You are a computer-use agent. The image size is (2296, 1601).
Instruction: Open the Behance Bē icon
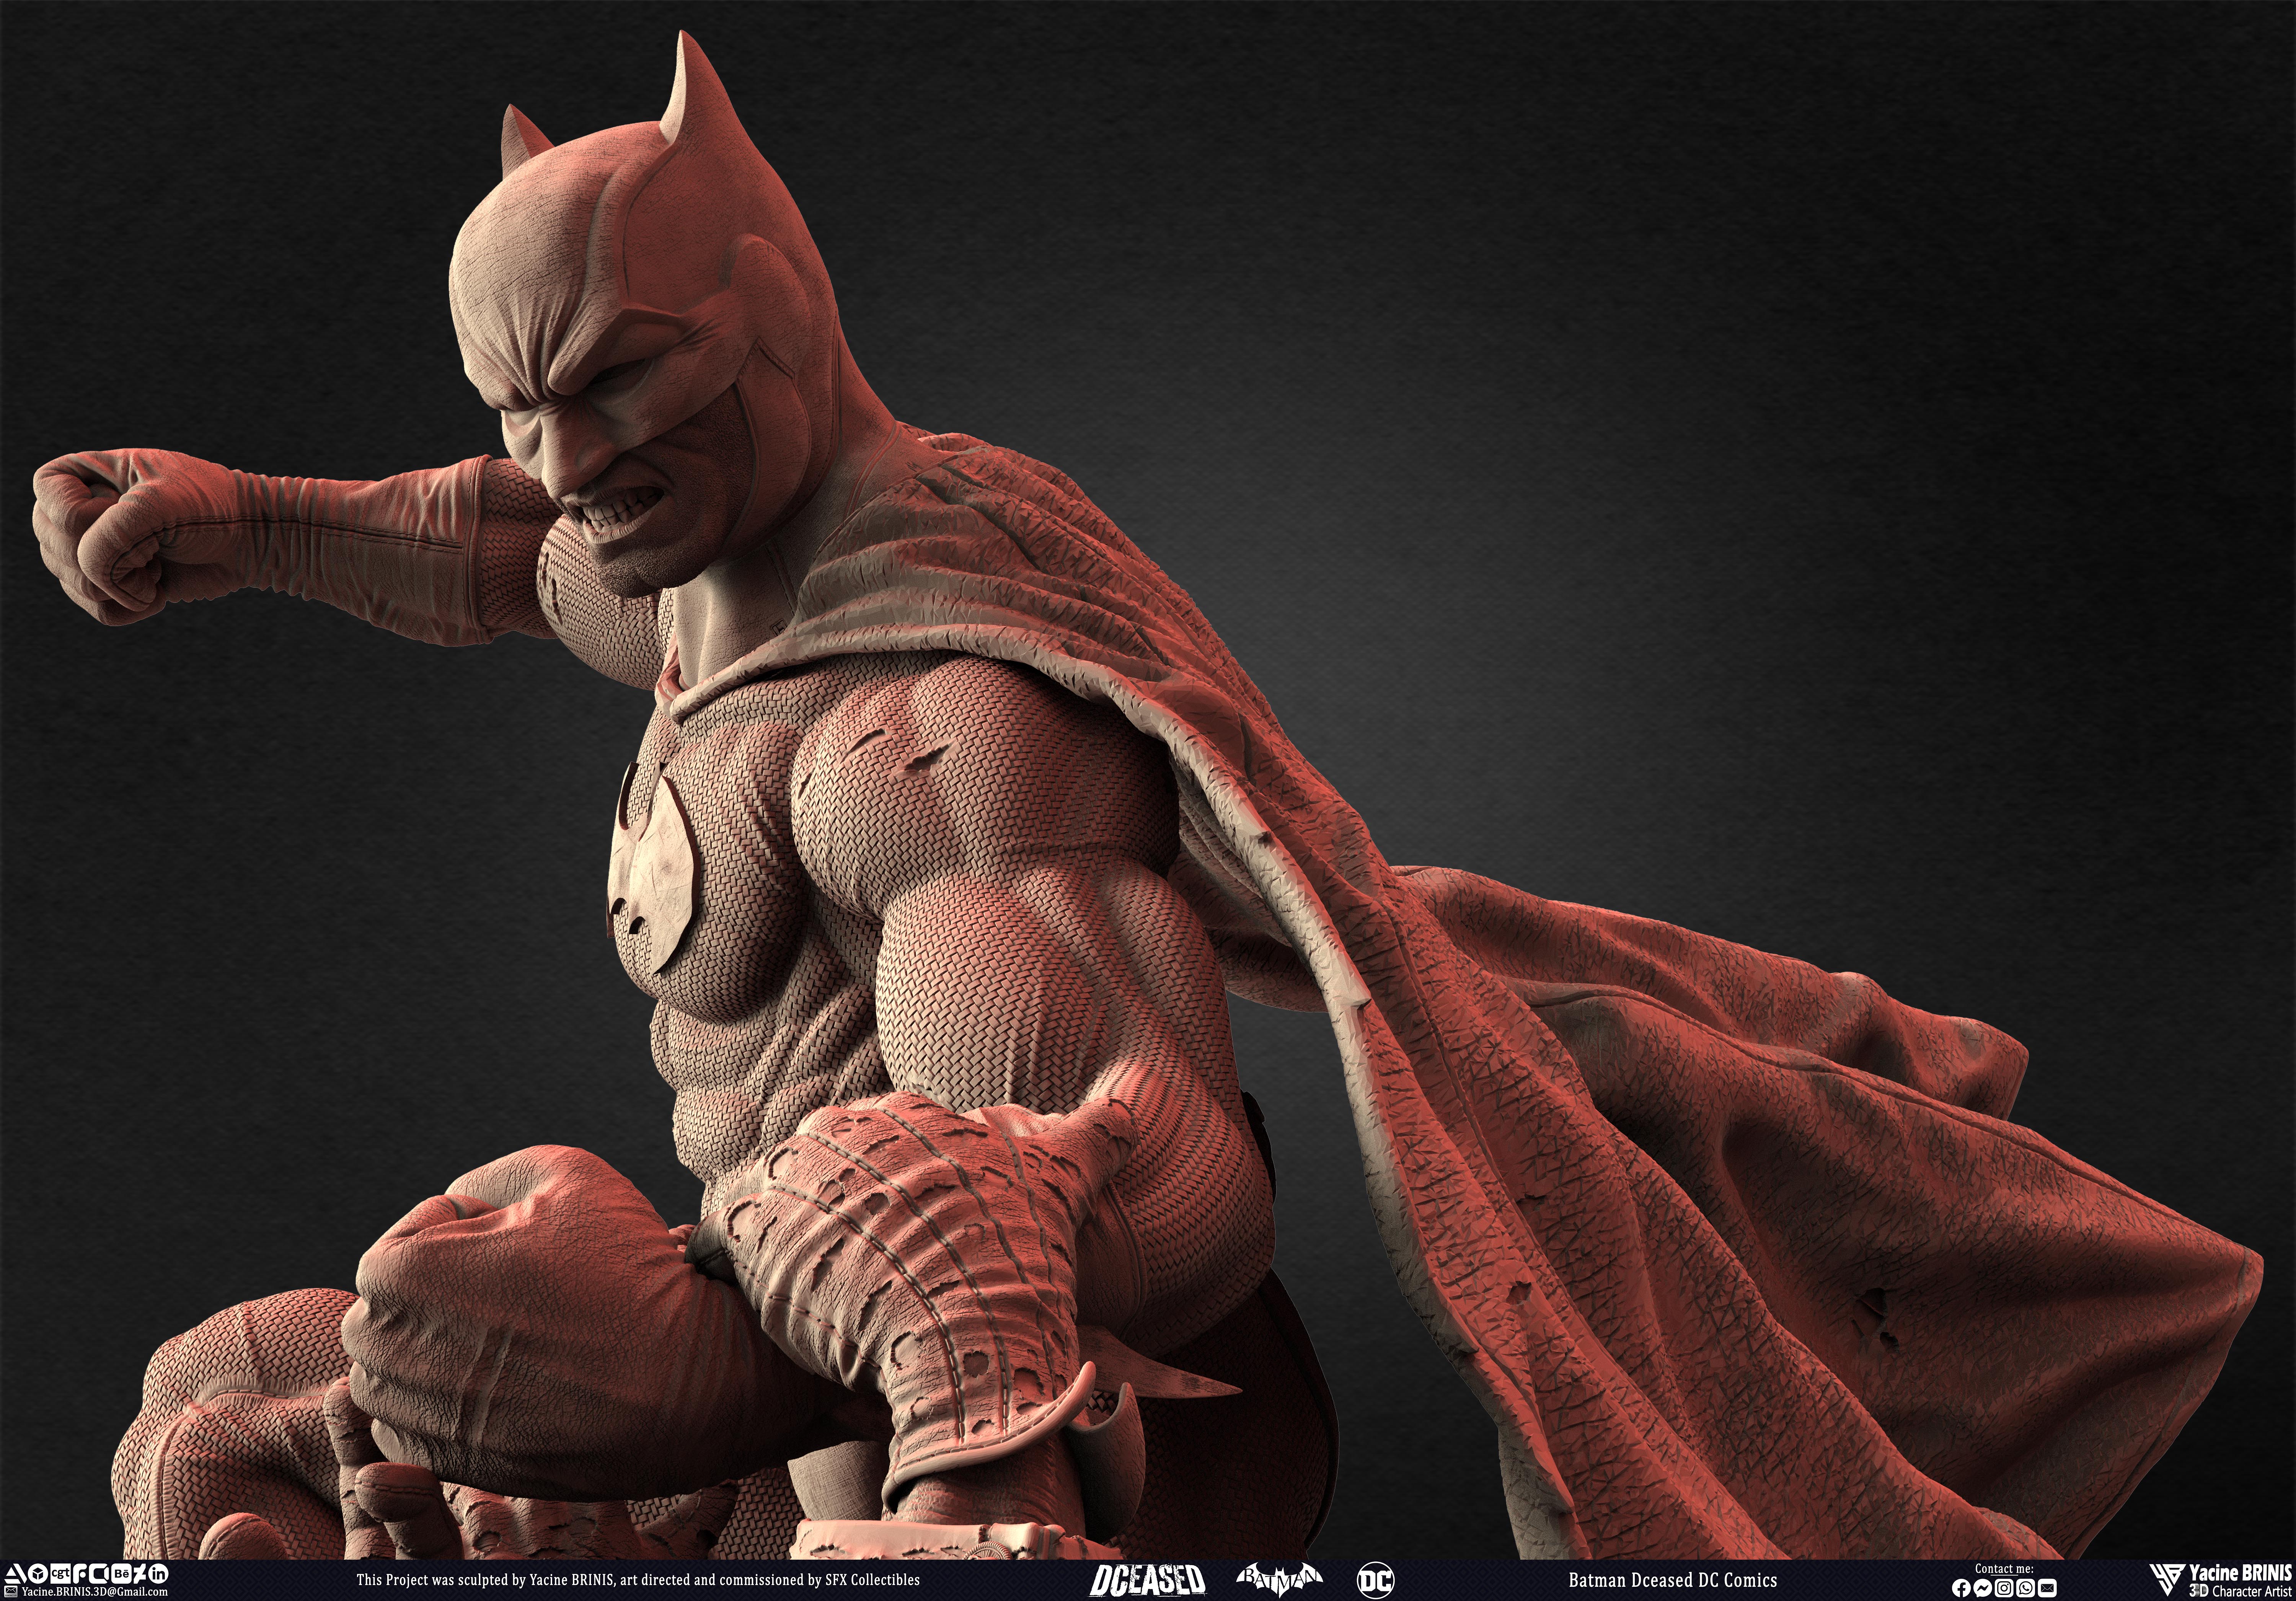[x=122, y=1574]
